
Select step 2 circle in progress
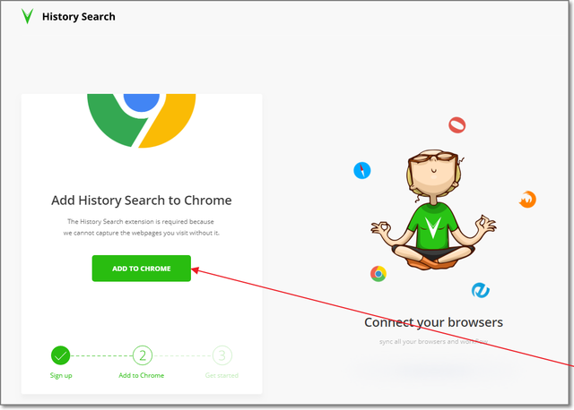pyautogui.click(x=143, y=355)
